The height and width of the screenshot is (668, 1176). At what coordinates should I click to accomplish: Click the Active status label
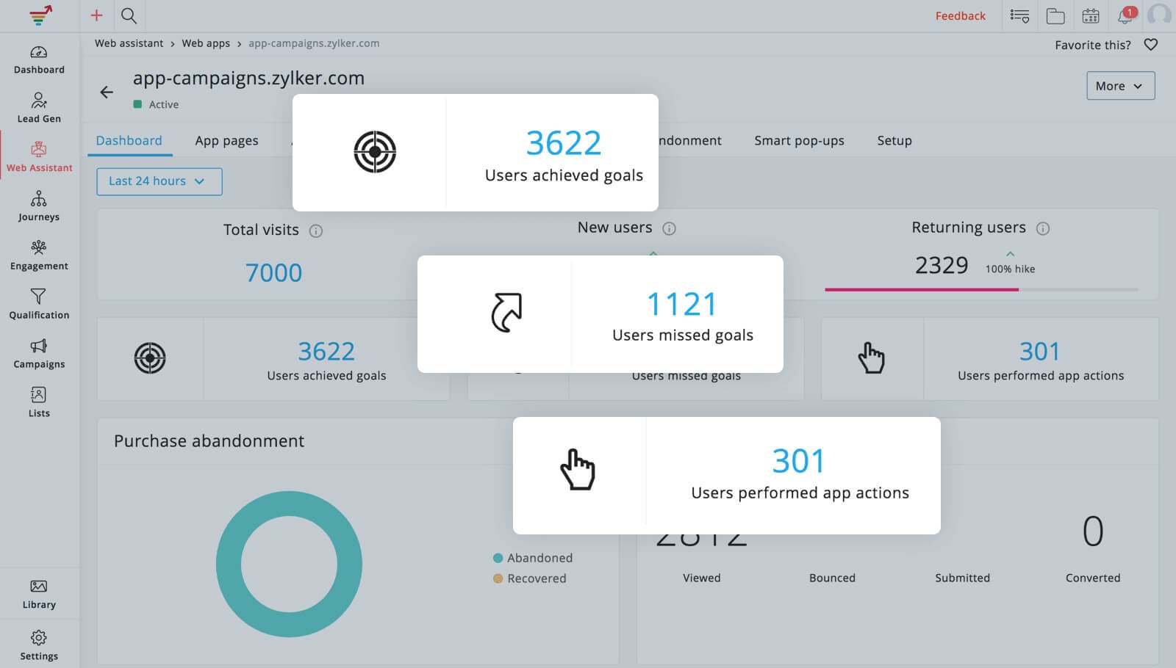click(164, 104)
